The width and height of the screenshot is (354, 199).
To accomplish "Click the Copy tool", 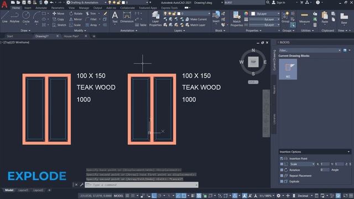I will coord(59,19).
